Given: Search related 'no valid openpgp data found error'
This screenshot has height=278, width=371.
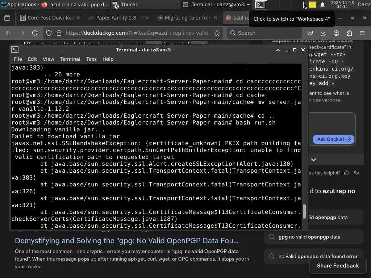Looking at the screenshot, I should click(x=313, y=256).
